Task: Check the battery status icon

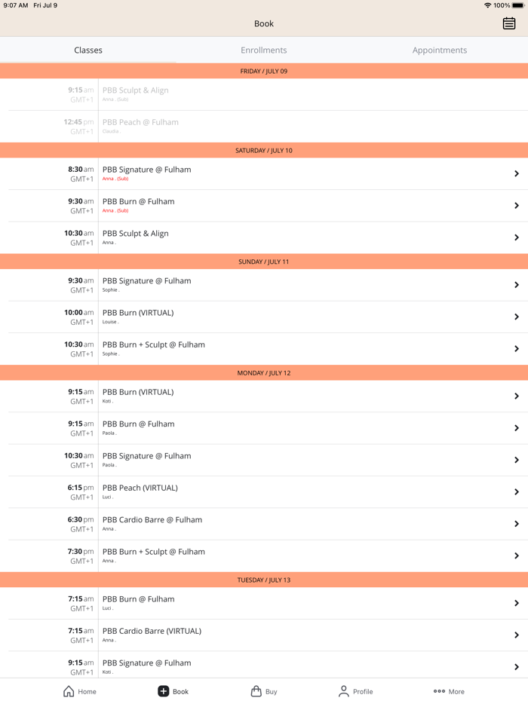Action: click(517, 5)
